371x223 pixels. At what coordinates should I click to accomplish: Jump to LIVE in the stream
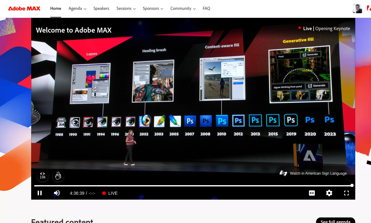pyautogui.click(x=110, y=193)
